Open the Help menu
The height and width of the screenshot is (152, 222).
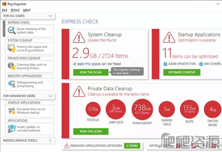click(x=27, y=10)
